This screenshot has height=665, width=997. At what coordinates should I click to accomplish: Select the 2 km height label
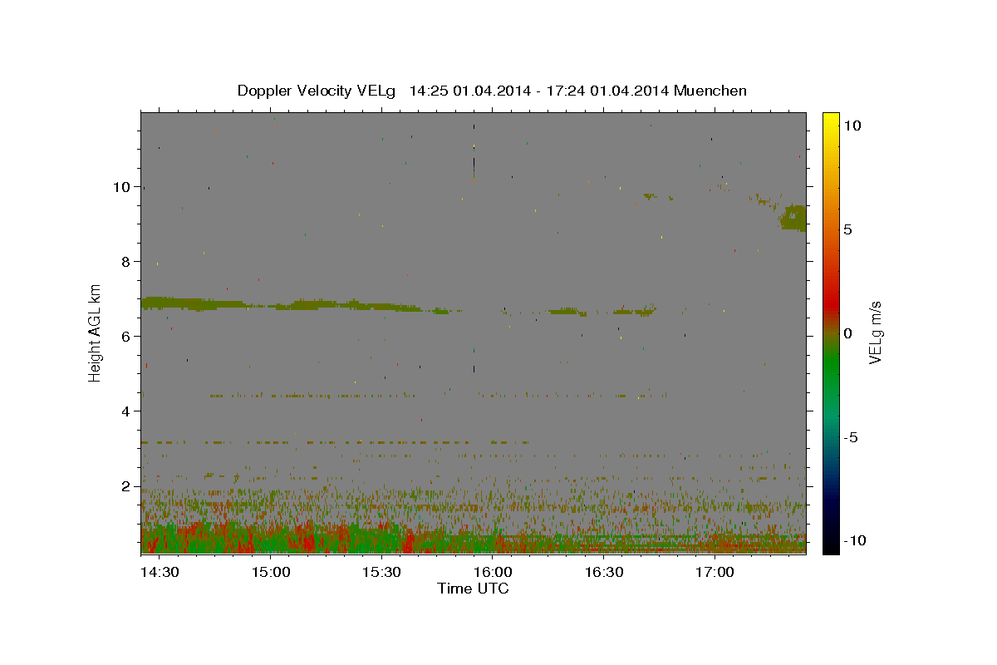pos(126,486)
